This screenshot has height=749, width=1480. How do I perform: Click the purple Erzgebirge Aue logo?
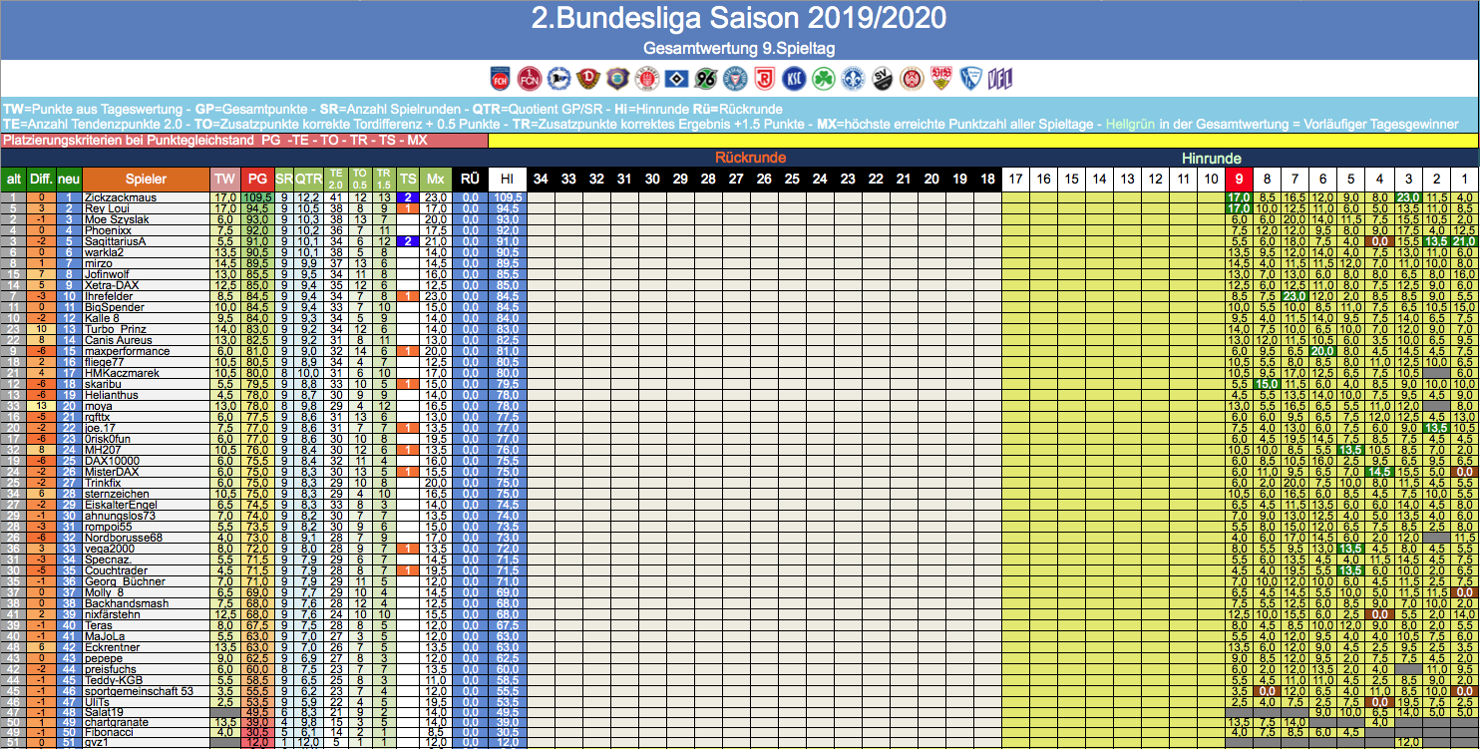(x=617, y=79)
